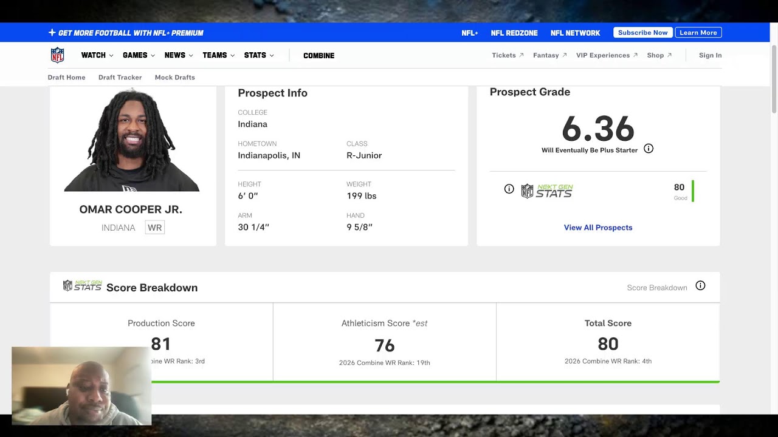Open the Fantasy external link
778x437 pixels.
(550, 55)
